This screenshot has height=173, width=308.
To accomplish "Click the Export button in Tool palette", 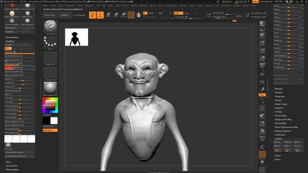I will point(278,160).
